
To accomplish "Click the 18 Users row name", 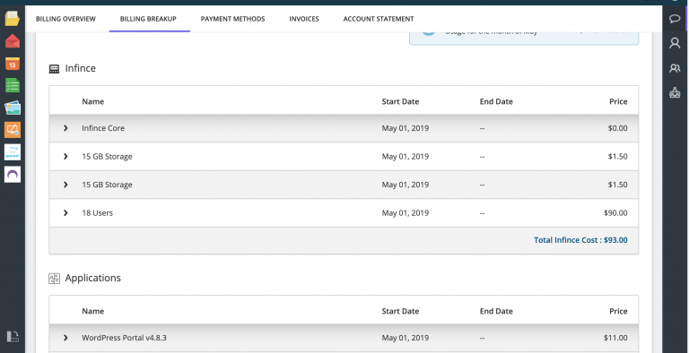I will (97, 213).
